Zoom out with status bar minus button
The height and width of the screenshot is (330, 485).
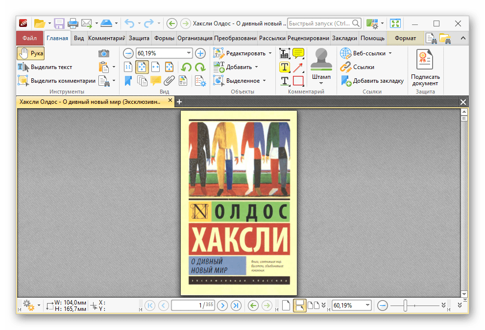point(383,306)
